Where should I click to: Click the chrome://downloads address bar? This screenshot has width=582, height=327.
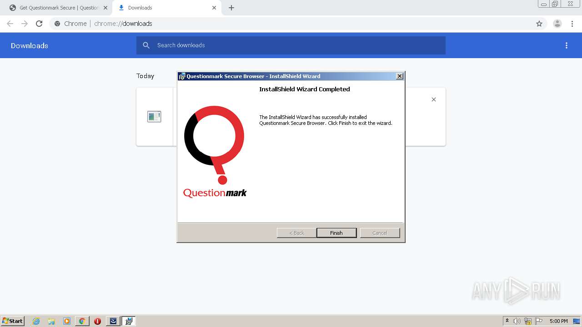(x=298, y=24)
